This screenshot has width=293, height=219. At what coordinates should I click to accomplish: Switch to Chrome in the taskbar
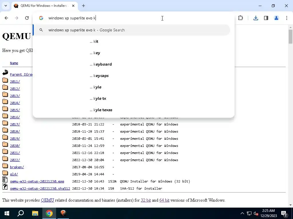(49, 213)
